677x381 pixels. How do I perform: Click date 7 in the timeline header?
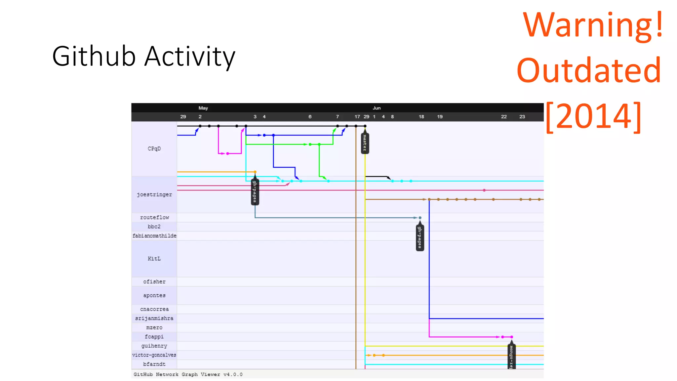pyautogui.click(x=337, y=117)
